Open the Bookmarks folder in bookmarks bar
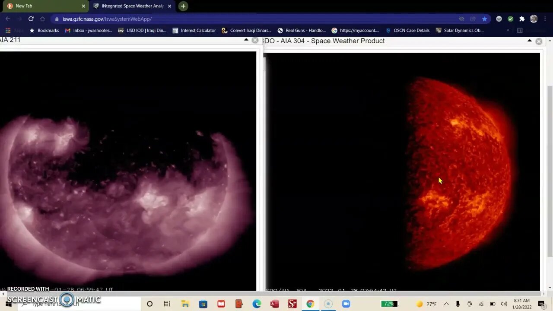The width and height of the screenshot is (553, 311). (x=44, y=31)
